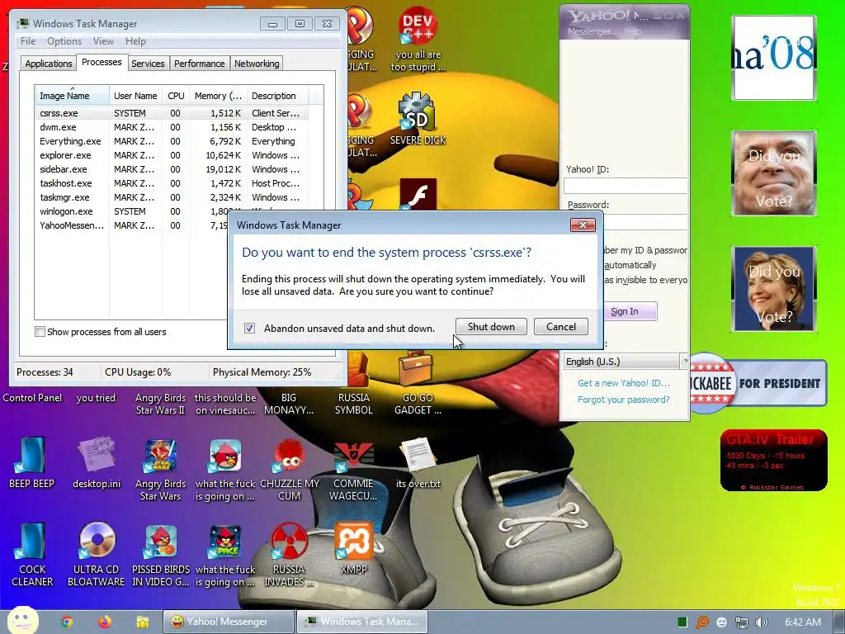Open the Messenger menu in Yahoo Messenger

tap(589, 31)
